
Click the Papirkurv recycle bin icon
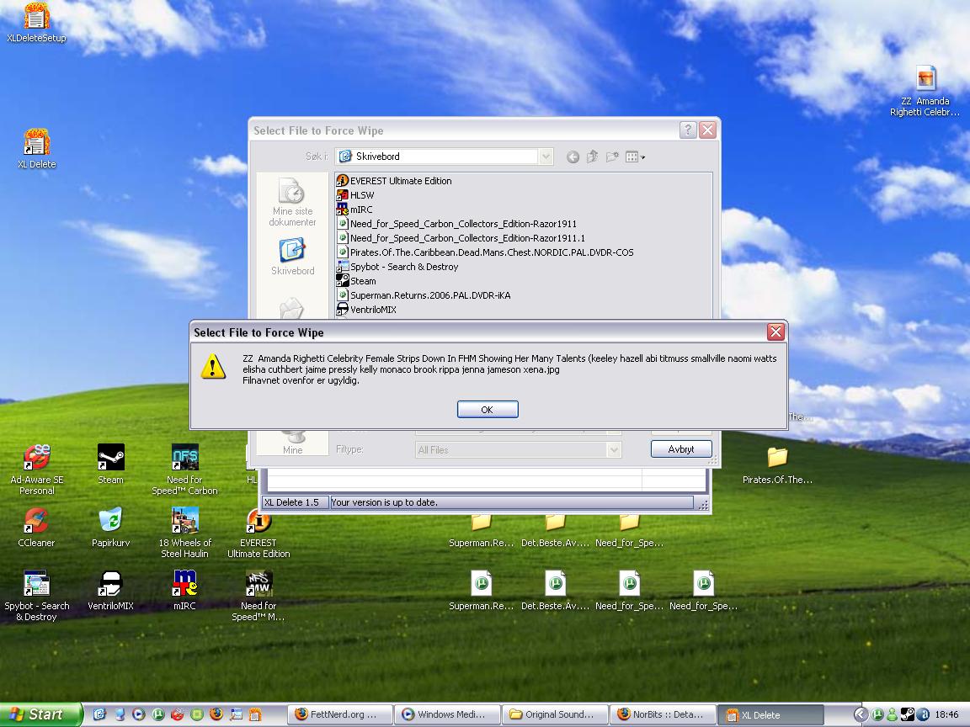[111, 528]
